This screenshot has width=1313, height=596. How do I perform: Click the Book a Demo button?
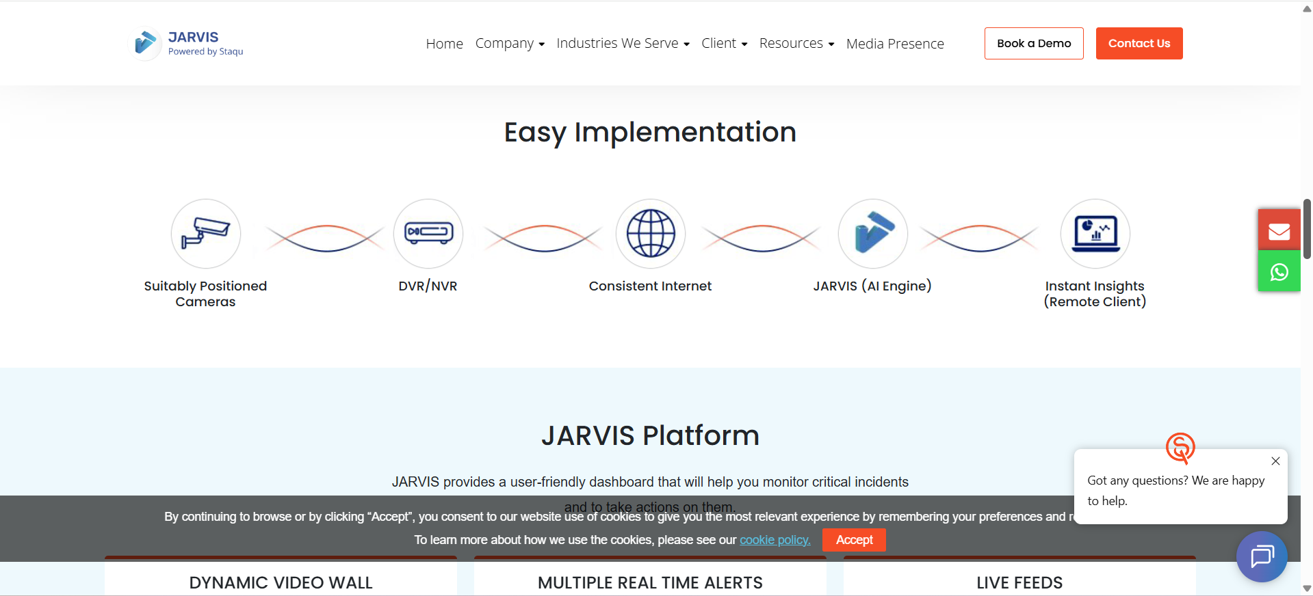click(x=1034, y=43)
